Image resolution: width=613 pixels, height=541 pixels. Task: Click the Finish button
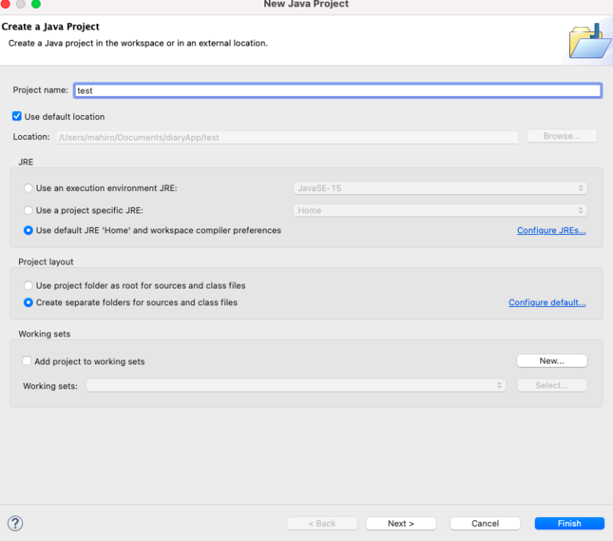click(x=569, y=523)
